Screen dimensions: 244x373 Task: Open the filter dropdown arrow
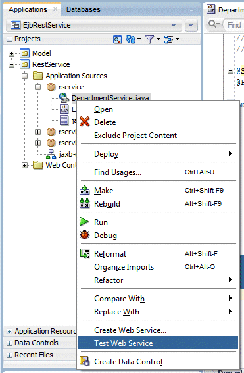[158, 39]
